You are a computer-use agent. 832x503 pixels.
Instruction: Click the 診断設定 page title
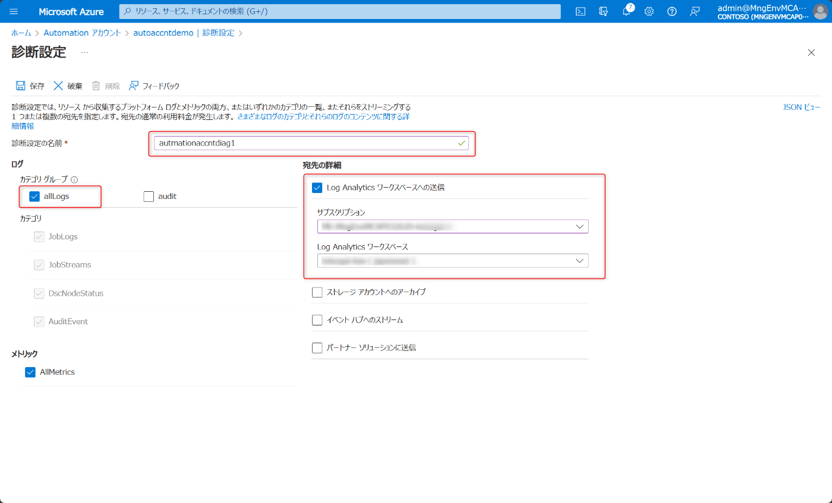[39, 52]
